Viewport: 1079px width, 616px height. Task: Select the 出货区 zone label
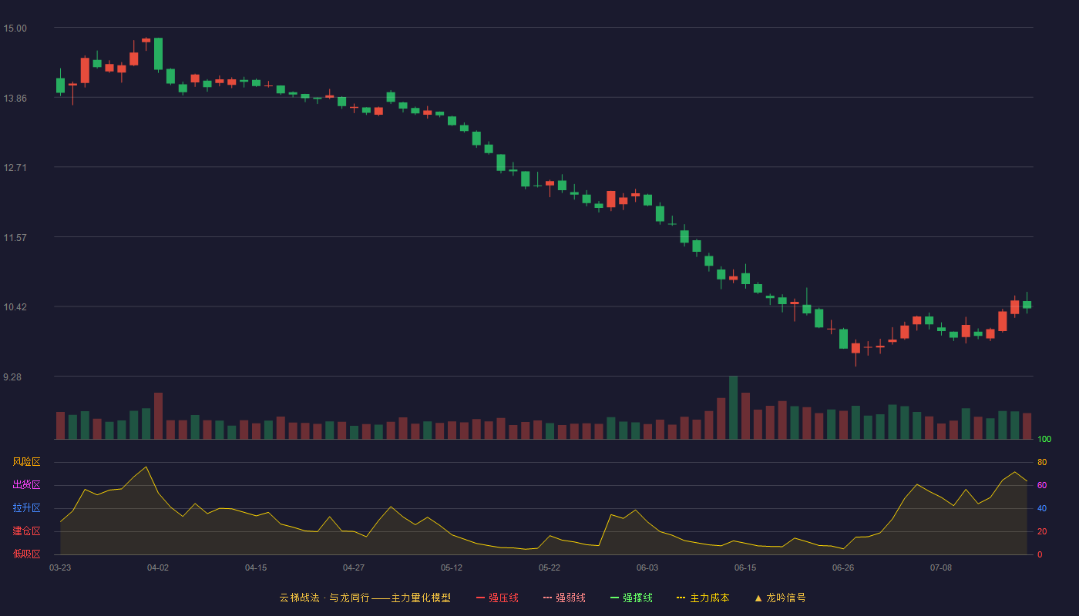click(26, 485)
